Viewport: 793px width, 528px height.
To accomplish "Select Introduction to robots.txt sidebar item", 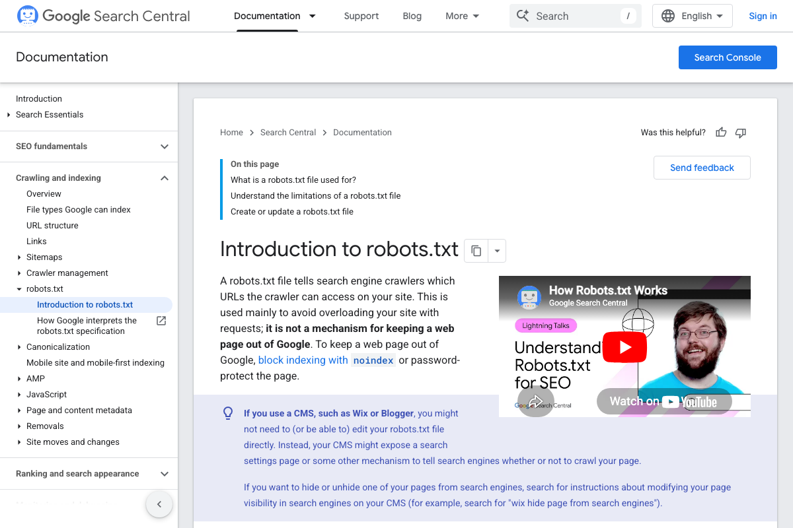I will pyautogui.click(x=86, y=305).
